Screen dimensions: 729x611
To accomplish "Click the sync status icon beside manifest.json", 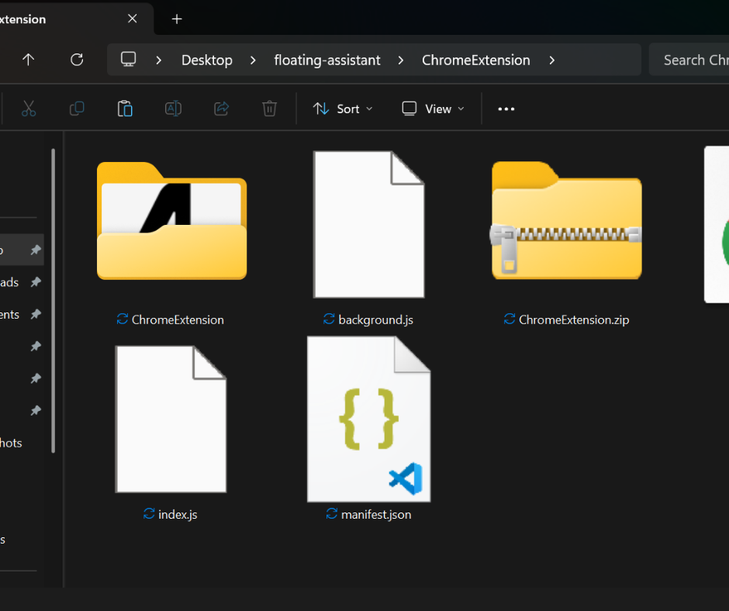I will click(330, 514).
